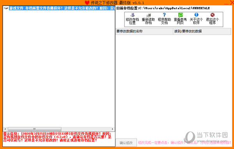
Task: Click the horizontal scrollbar left arrow
Action: click(x=5, y=129)
